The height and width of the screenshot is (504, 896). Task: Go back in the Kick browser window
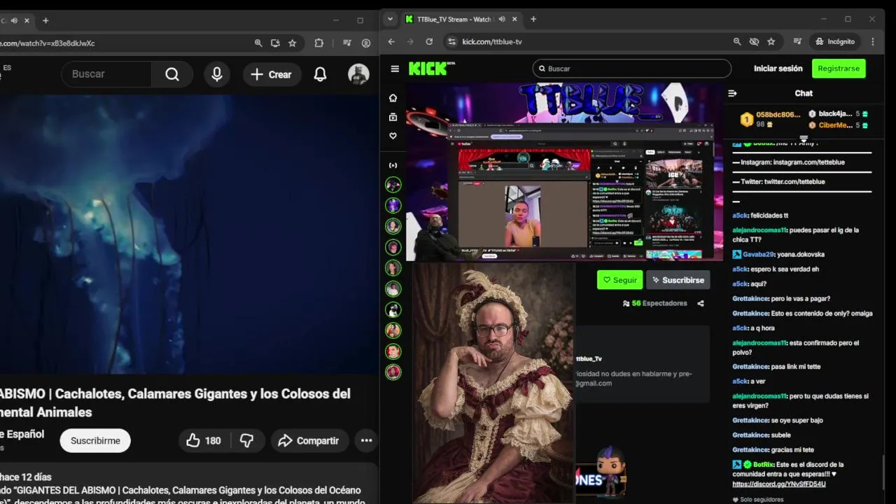[391, 41]
